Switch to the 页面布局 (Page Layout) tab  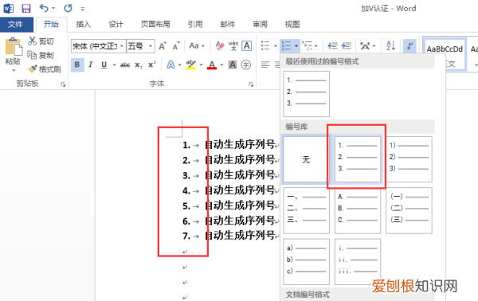pos(155,25)
